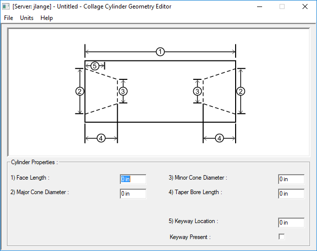Click the application icon in title bar
Screen dimensions: 317x251
(6, 6)
